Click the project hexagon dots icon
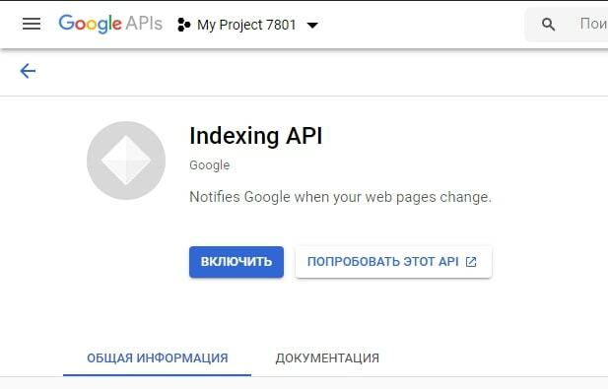 pyautogui.click(x=183, y=25)
